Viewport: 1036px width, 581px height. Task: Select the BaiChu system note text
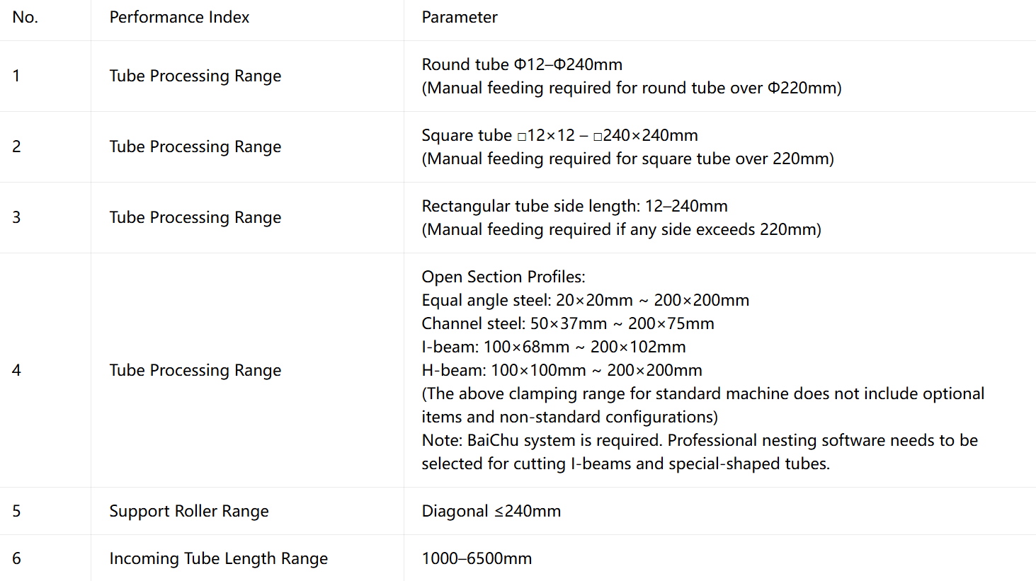700,451
